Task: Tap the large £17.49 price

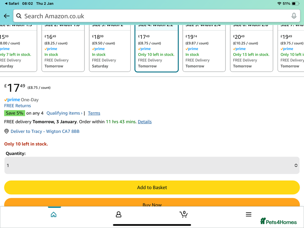Action: pyautogui.click(x=15, y=88)
